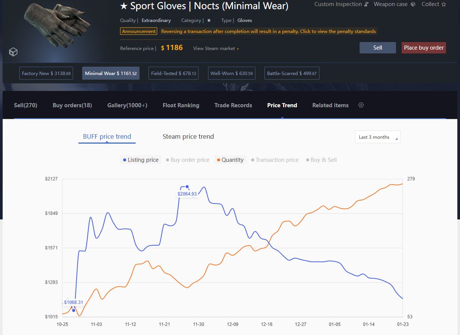The width and height of the screenshot is (460, 335).
Task: Click the Custom Inspection text
Action: tap(338, 4)
